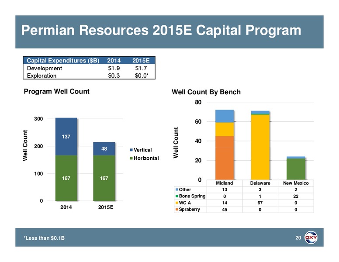Viewport: 339px width, 262px height.
Task: Click the 300 axis label on the left chart
Action: [x=38, y=119]
